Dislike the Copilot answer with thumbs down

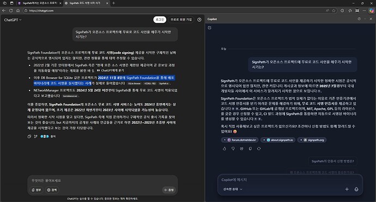pyautogui.click(x=233, y=148)
